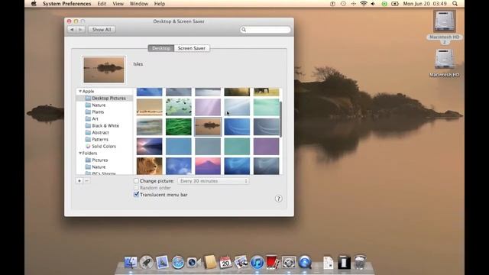Open the Apple menu logo
This screenshot has height=275, width=489.
pos(34,4)
